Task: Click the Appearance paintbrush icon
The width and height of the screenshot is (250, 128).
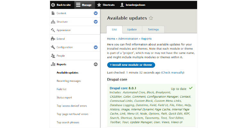Action: (x=53, y=30)
